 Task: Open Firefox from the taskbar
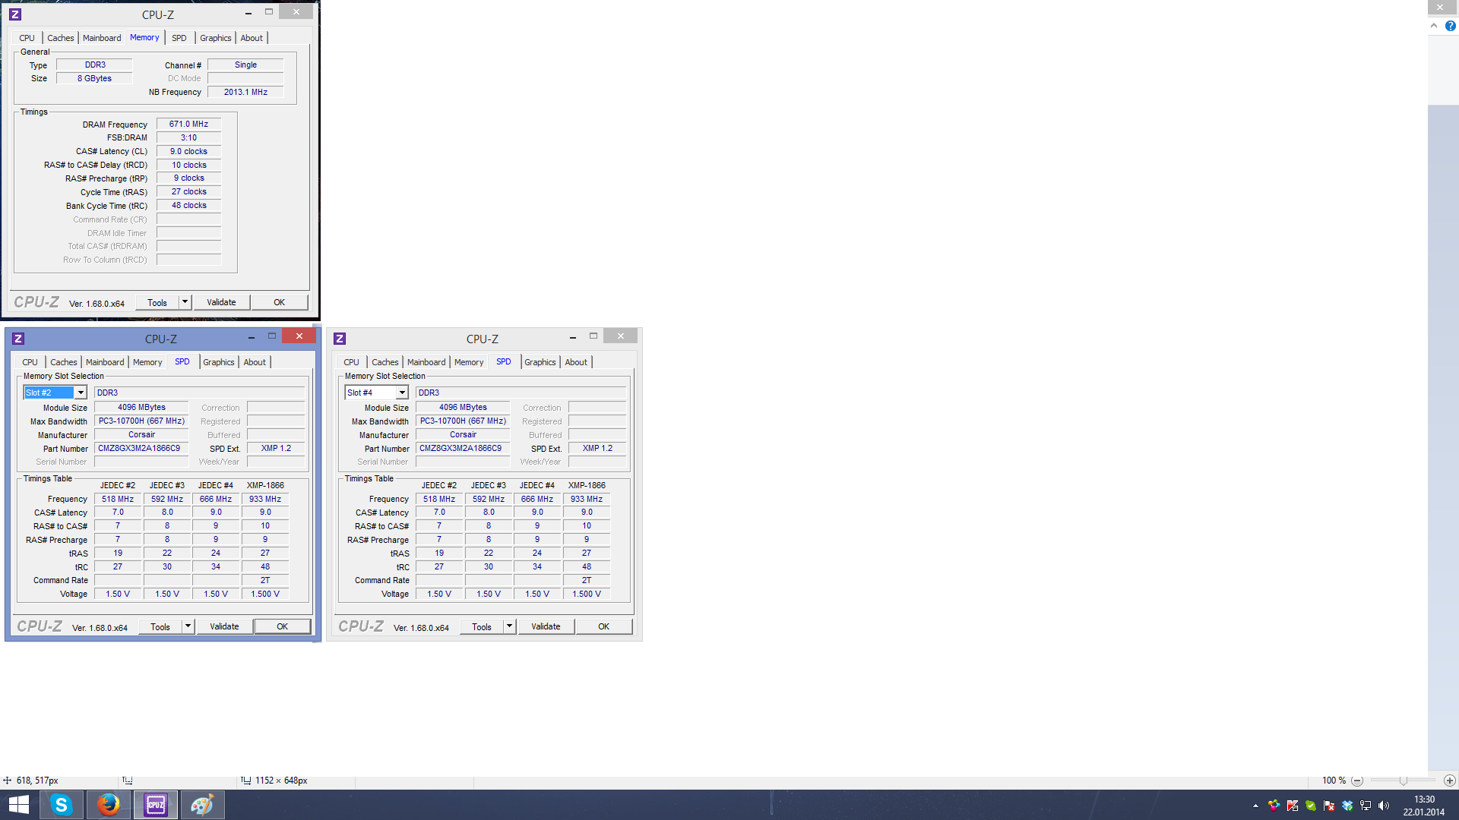[x=108, y=805]
